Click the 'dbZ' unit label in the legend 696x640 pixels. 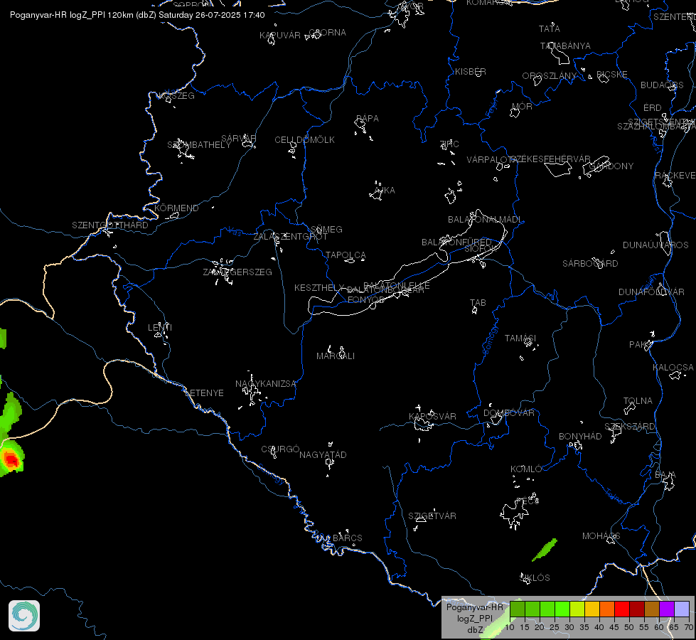pyautogui.click(x=475, y=630)
